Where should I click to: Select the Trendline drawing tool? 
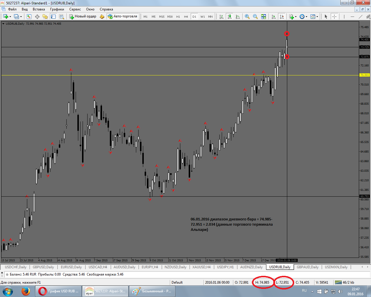[x=360, y=17]
